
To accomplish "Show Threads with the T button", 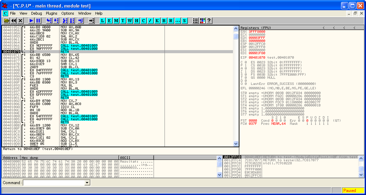I will coord(123,21).
